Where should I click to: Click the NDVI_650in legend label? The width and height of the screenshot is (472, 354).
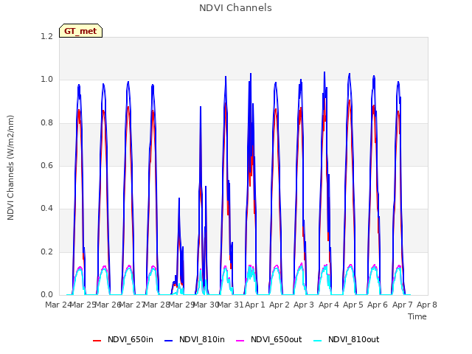[x=131, y=339]
